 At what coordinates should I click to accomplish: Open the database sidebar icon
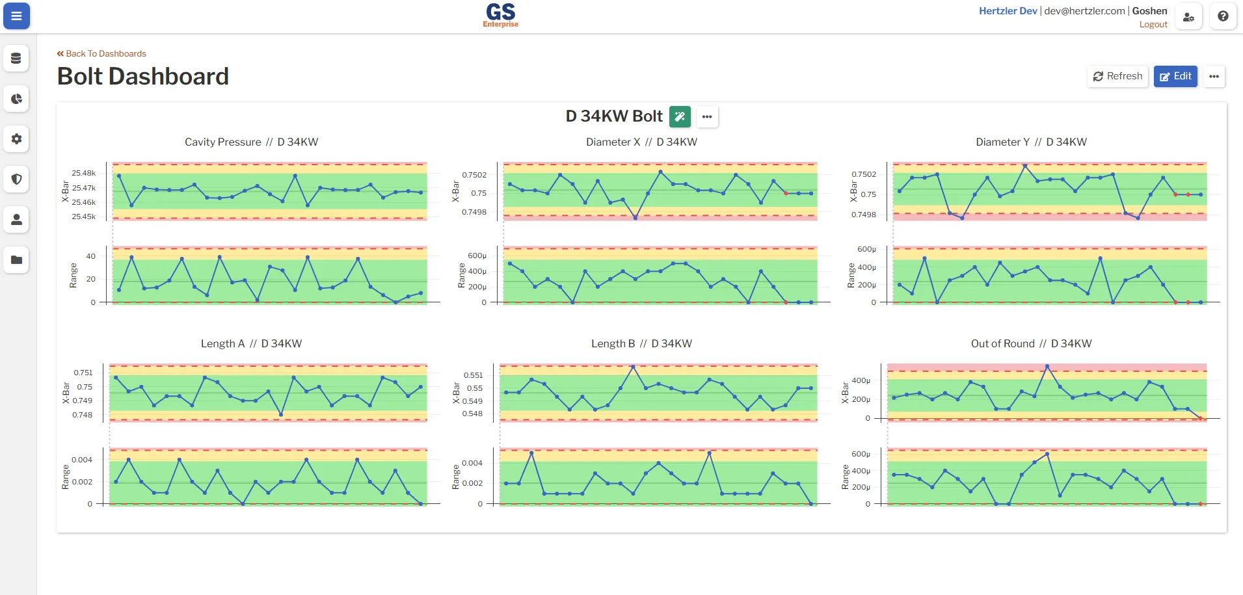[16, 59]
